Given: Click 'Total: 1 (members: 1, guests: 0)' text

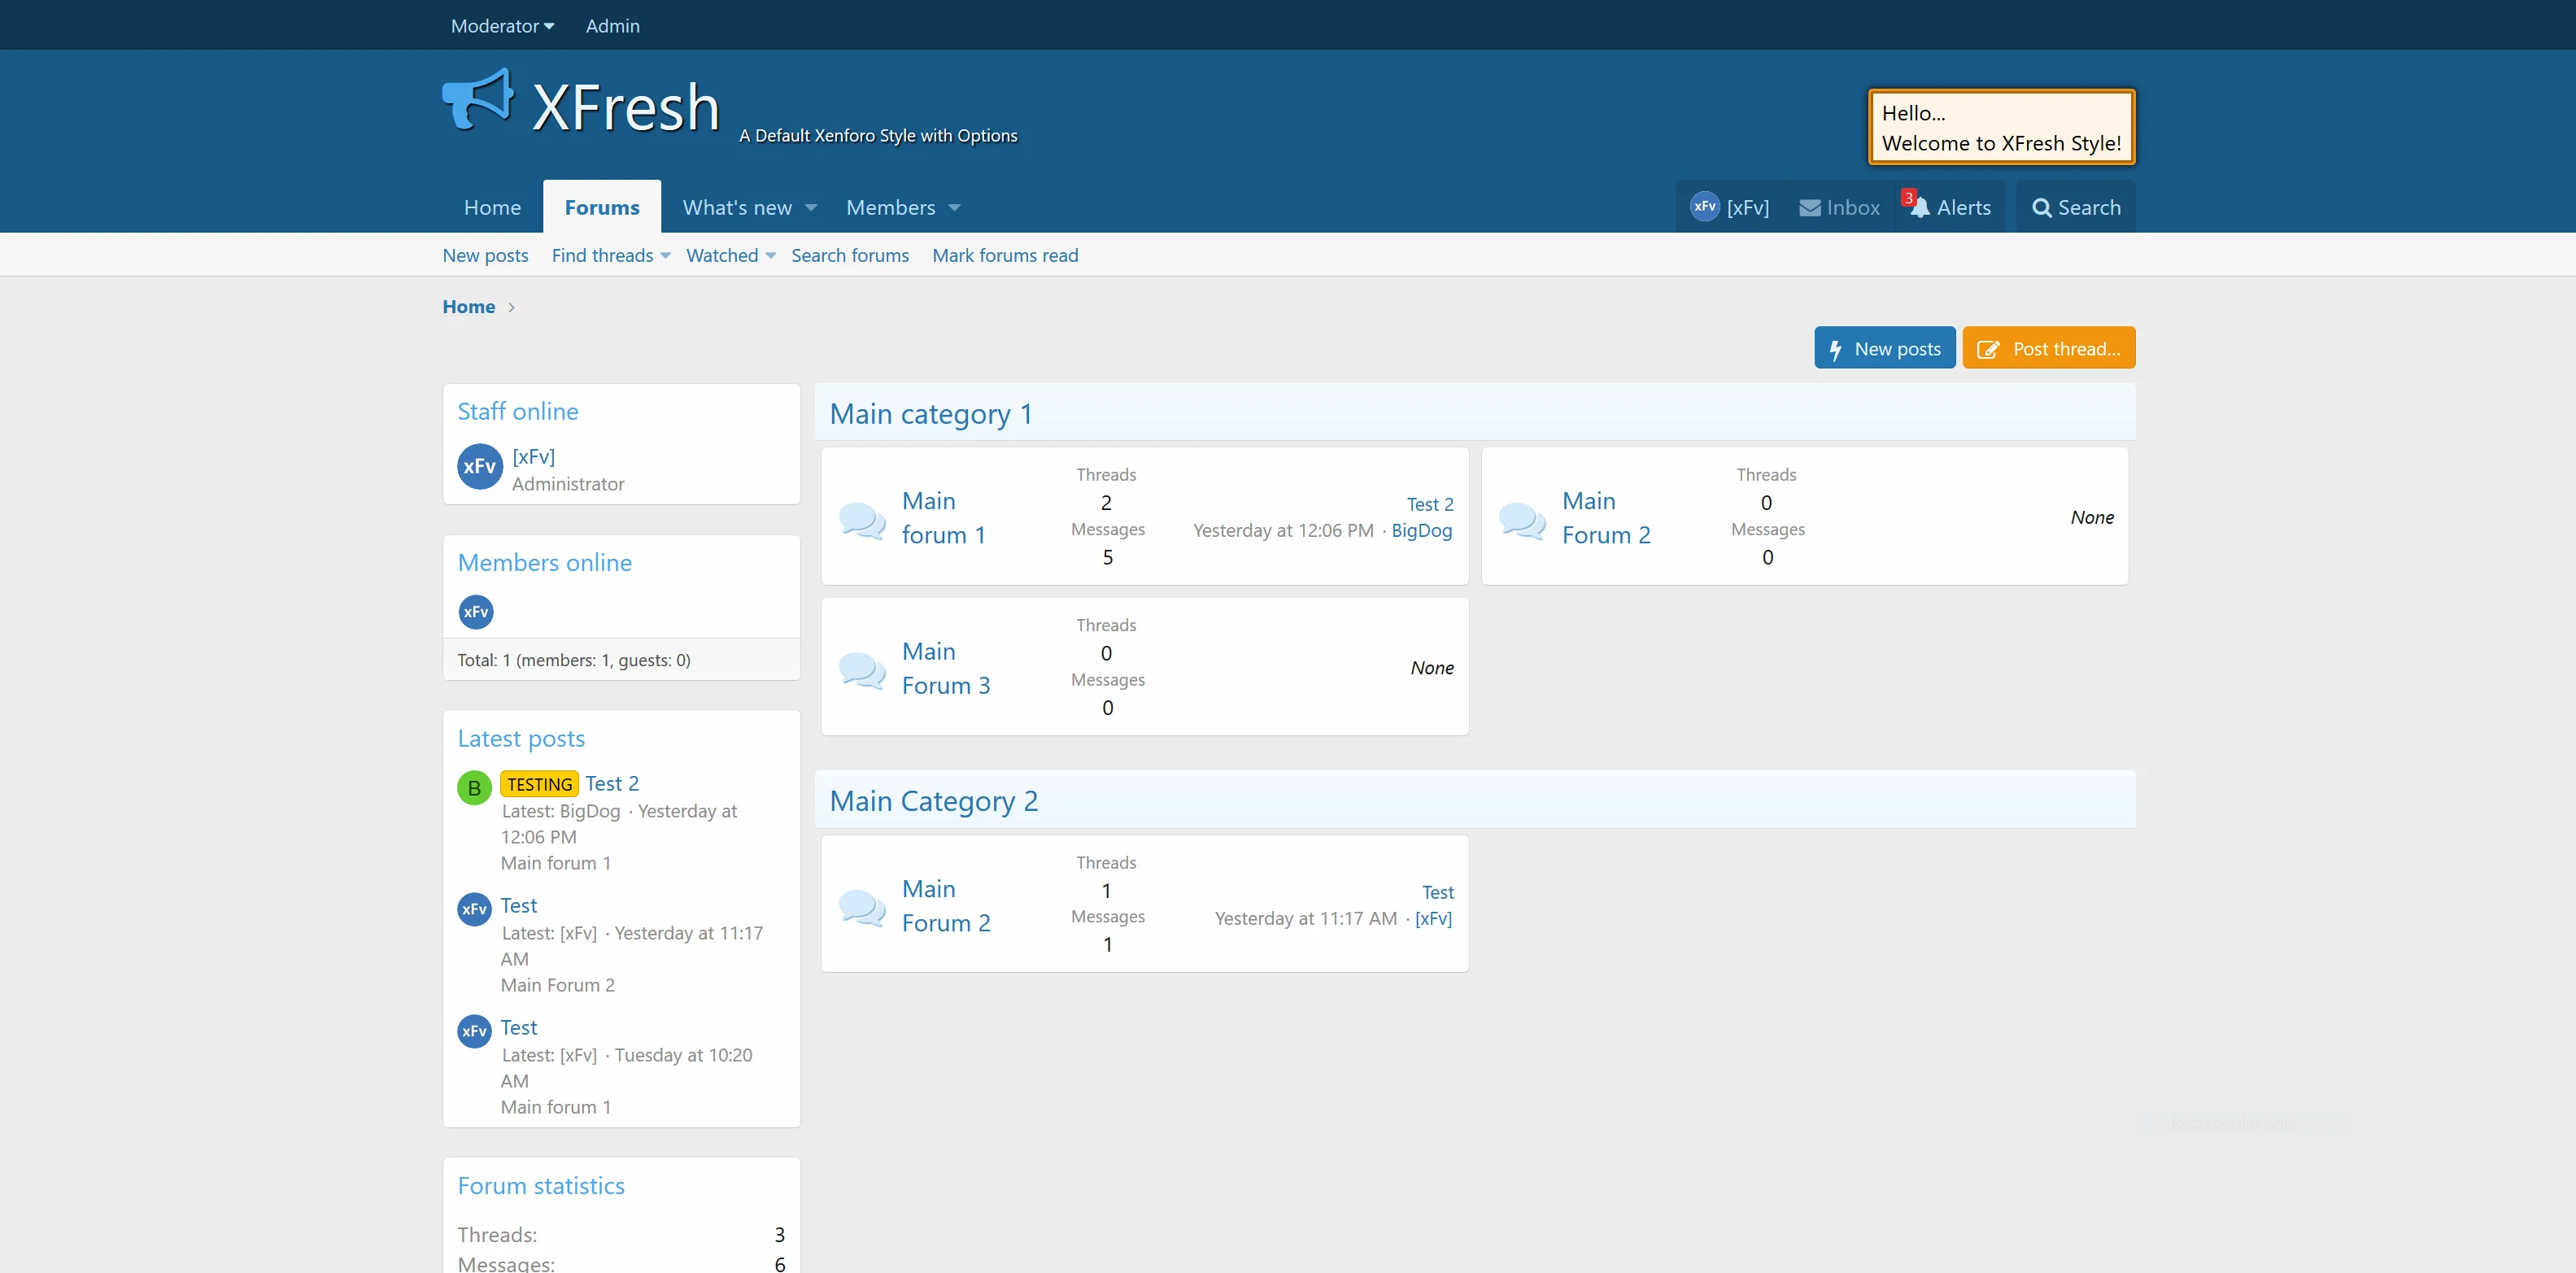Looking at the screenshot, I should coord(574,660).
